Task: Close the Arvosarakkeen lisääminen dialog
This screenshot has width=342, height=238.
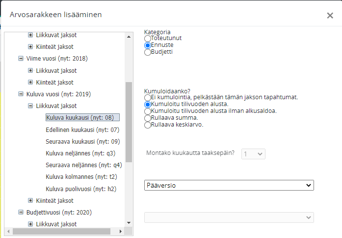Action: tap(330, 16)
